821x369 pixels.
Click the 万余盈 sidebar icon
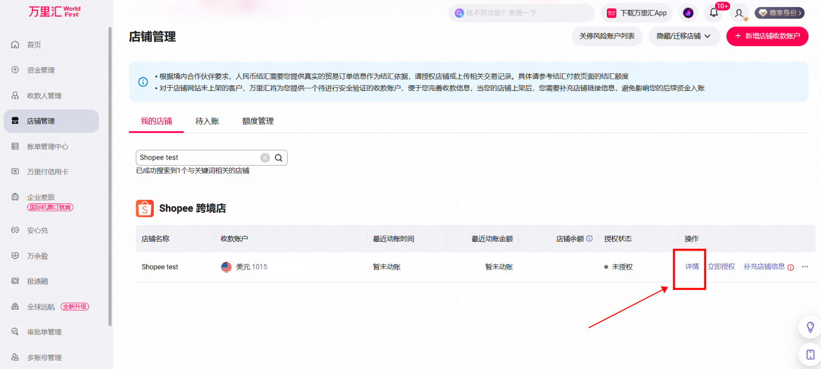[15, 256]
